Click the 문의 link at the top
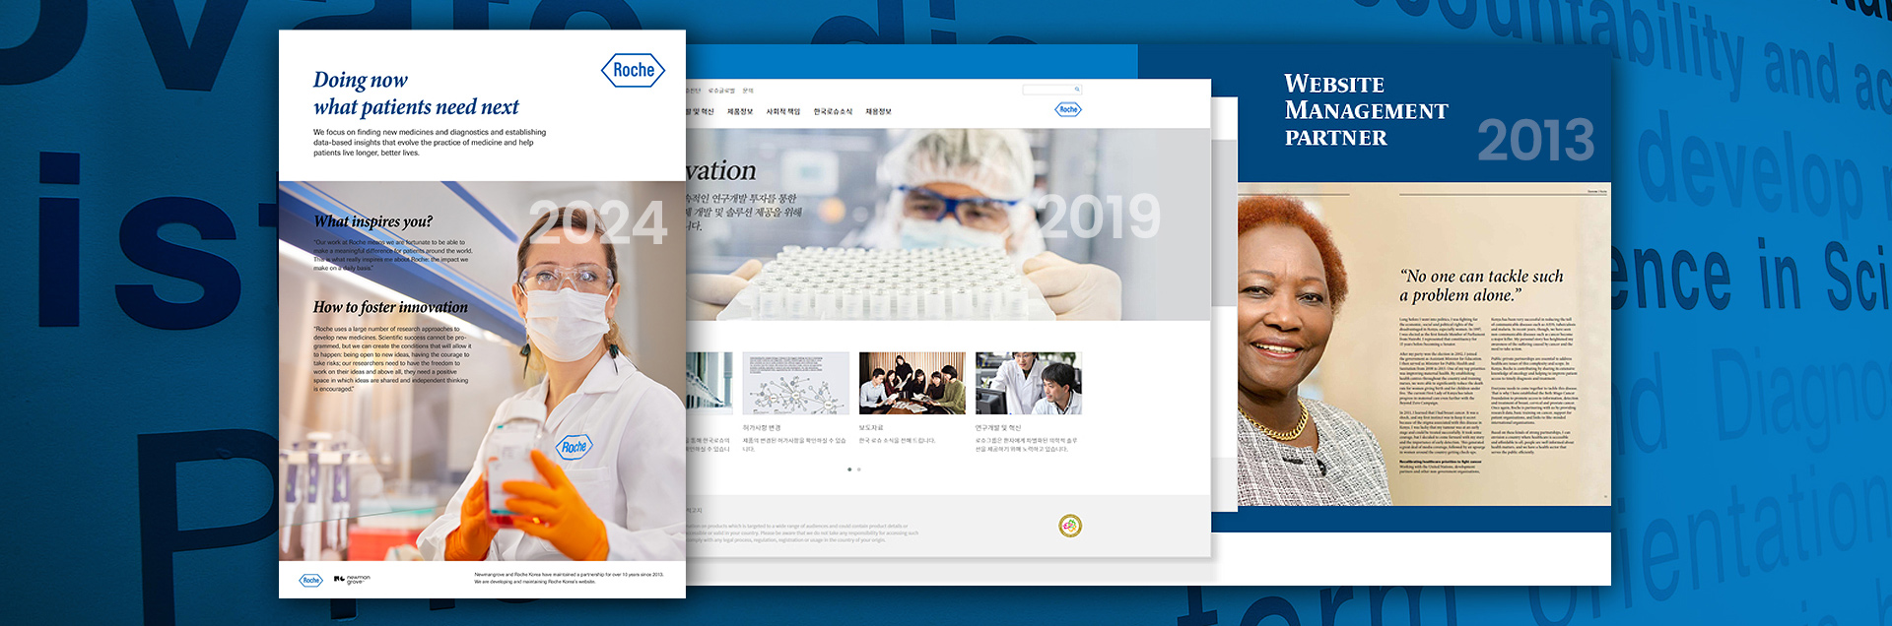1892x626 pixels. coord(748,91)
